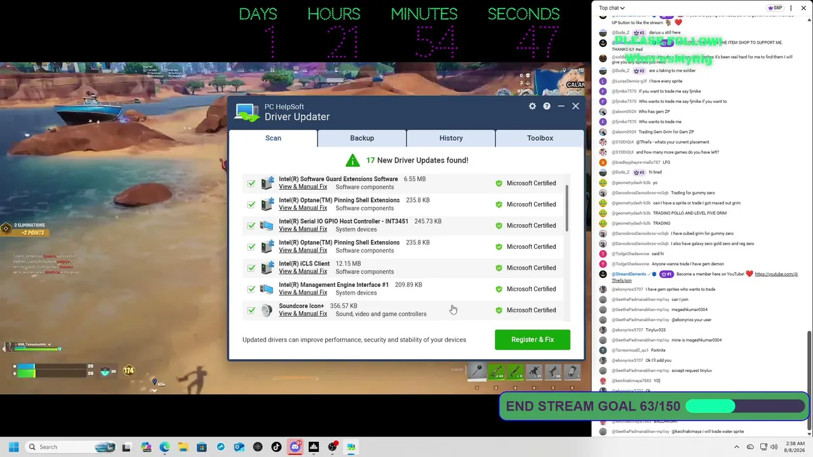Click the PC HelpSoft Driver Updater logo
Image resolution: width=813 pixels, height=457 pixels.
point(247,112)
